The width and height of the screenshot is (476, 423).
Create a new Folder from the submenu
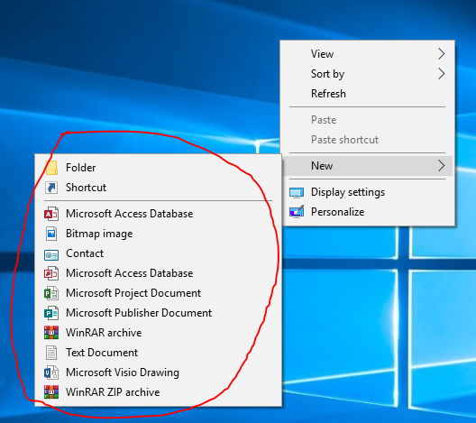pyautogui.click(x=158, y=168)
